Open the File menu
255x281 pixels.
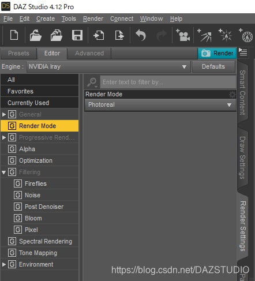coord(8,18)
